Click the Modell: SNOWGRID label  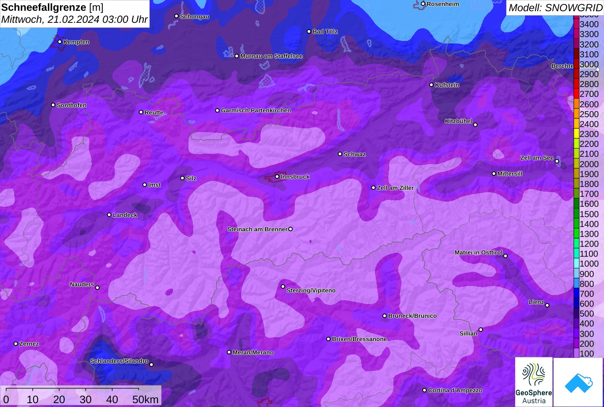click(x=555, y=7)
